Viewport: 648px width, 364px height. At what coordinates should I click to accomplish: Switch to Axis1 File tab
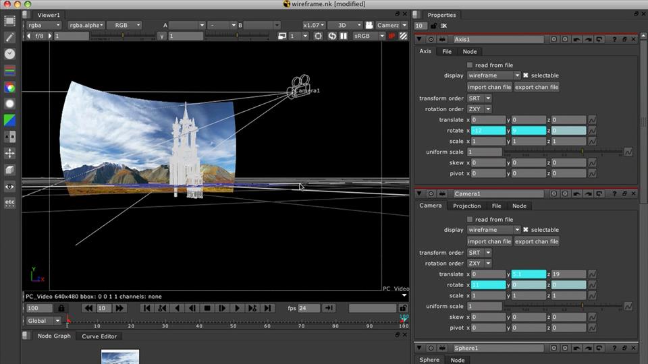pos(447,52)
